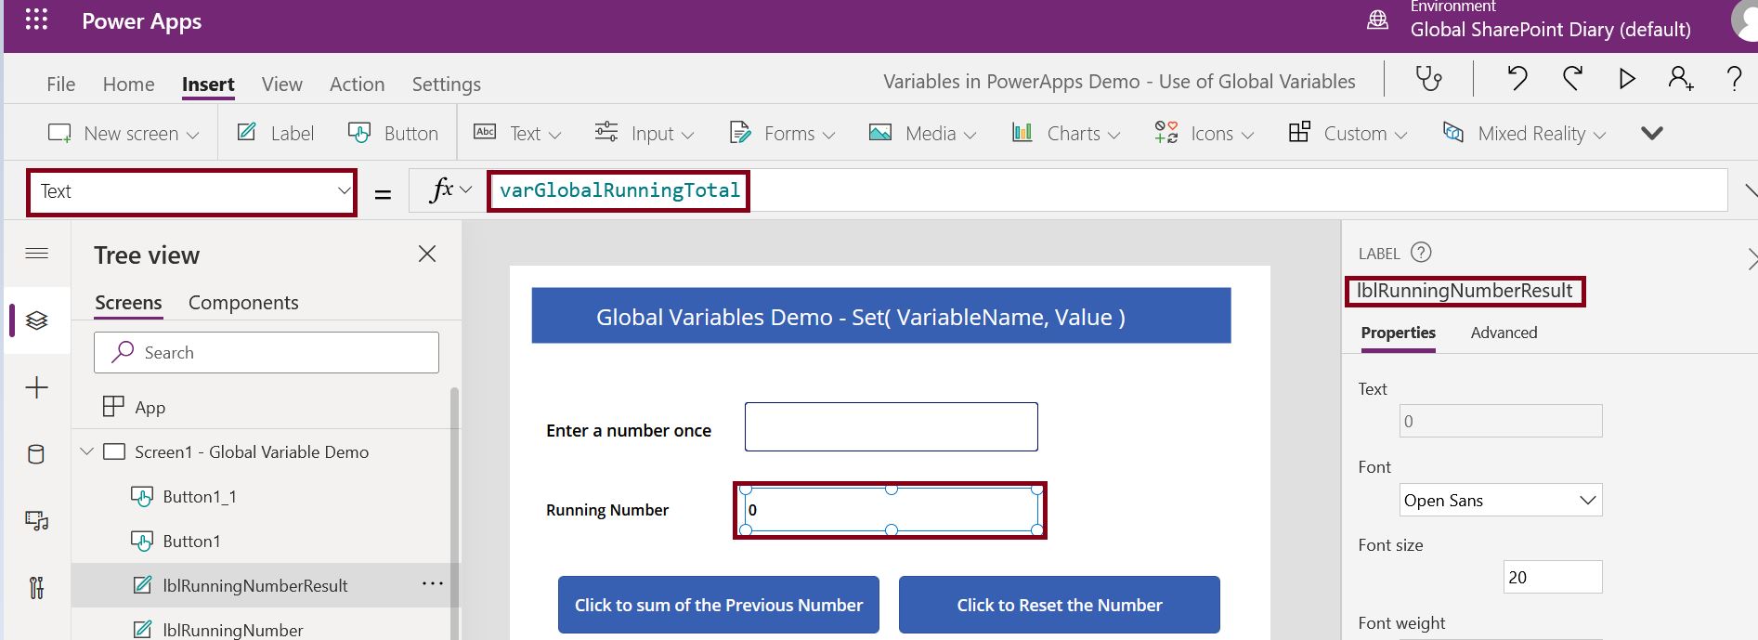Open the Icons dropdown
The width and height of the screenshot is (1758, 640).
(1205, 133)
